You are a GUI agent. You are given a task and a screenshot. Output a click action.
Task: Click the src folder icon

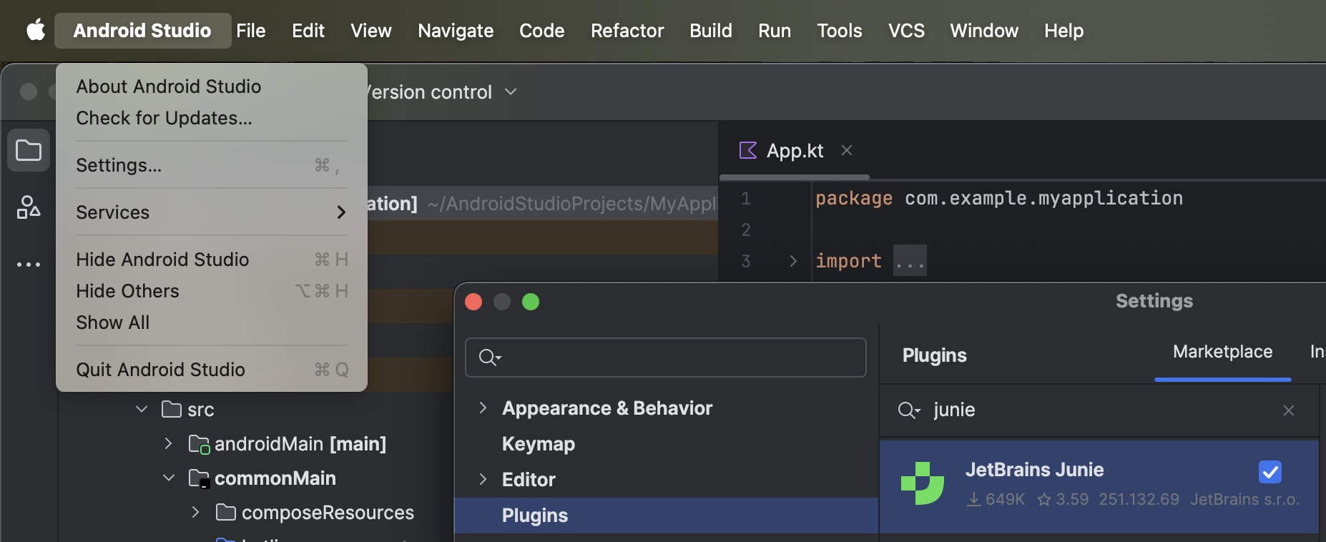[172, 409]
